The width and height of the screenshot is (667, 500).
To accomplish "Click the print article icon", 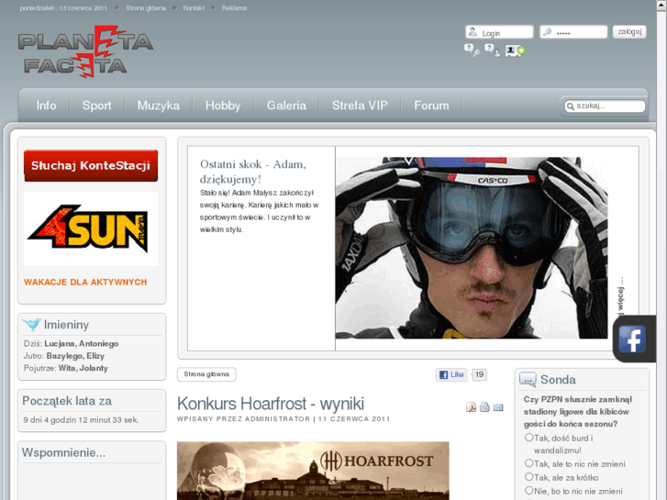I will click(484, 407).
